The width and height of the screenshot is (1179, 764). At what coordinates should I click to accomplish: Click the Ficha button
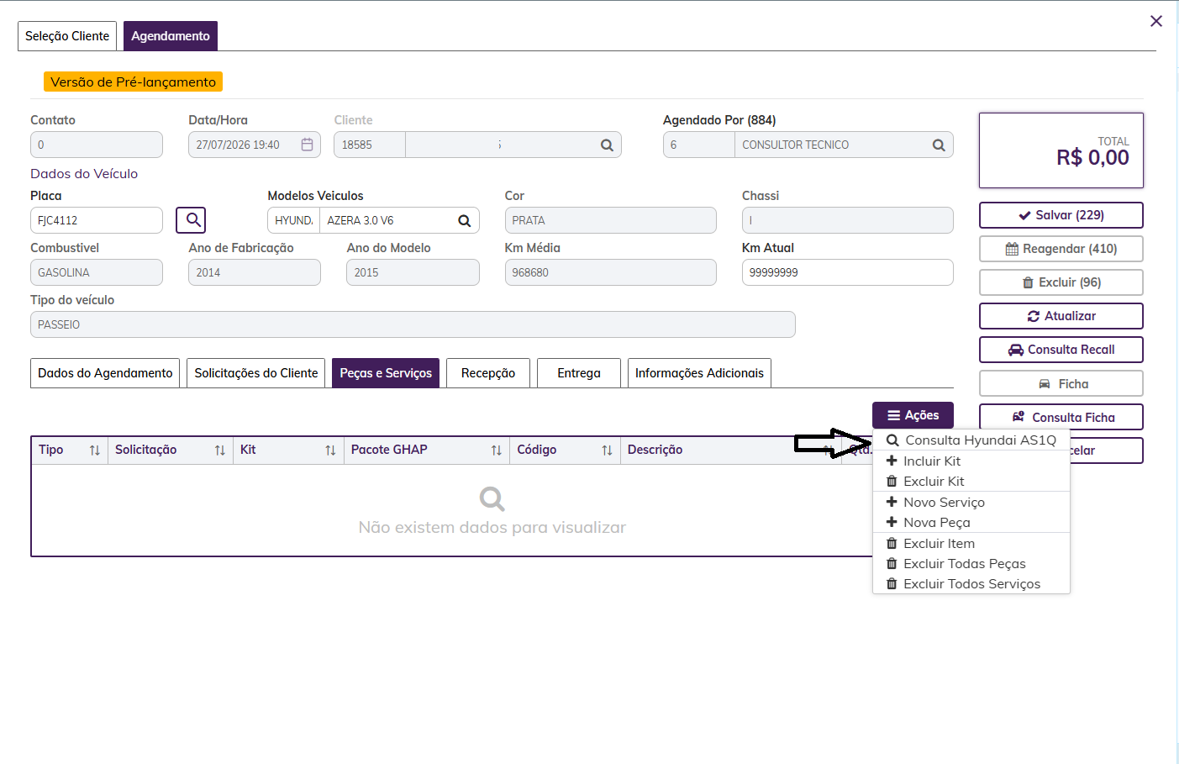click(1061, 383)
